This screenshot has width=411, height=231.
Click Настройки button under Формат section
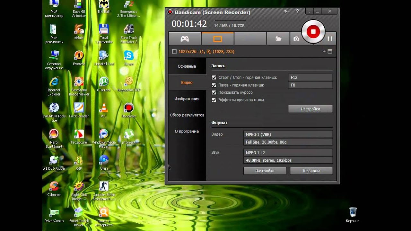(265, 171)
